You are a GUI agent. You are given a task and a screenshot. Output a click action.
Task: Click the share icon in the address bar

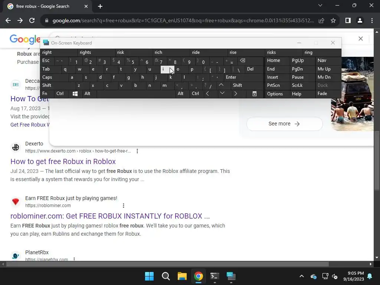coord(321,21)
